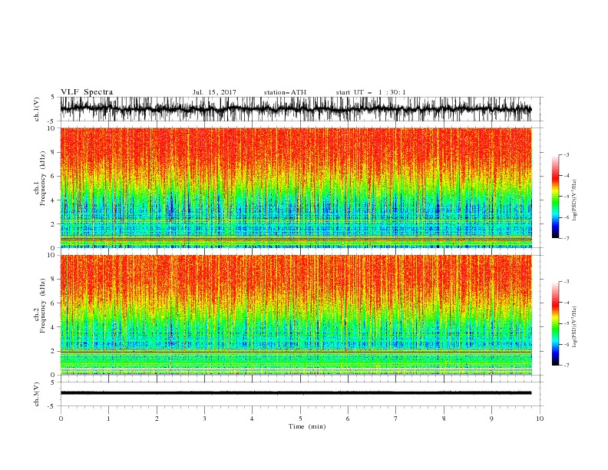Click the "8" frequency tick on ch.2 spectrogram
Screen dimensions: 608x470
(54, 280)
